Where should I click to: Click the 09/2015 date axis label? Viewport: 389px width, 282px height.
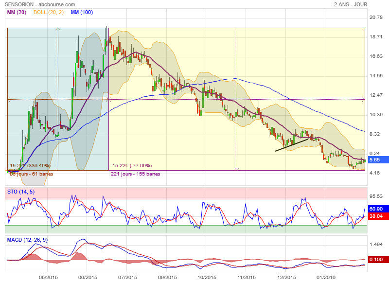[167, 277]
